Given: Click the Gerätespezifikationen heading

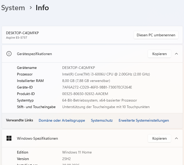Looking at the screenshot, I should coord(34,54).
